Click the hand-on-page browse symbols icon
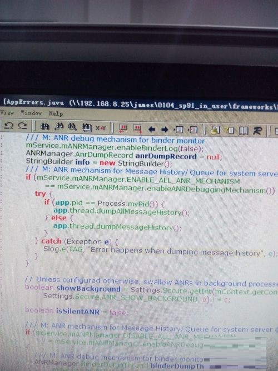This screenshot has width=278, height=371. point(215,130)
